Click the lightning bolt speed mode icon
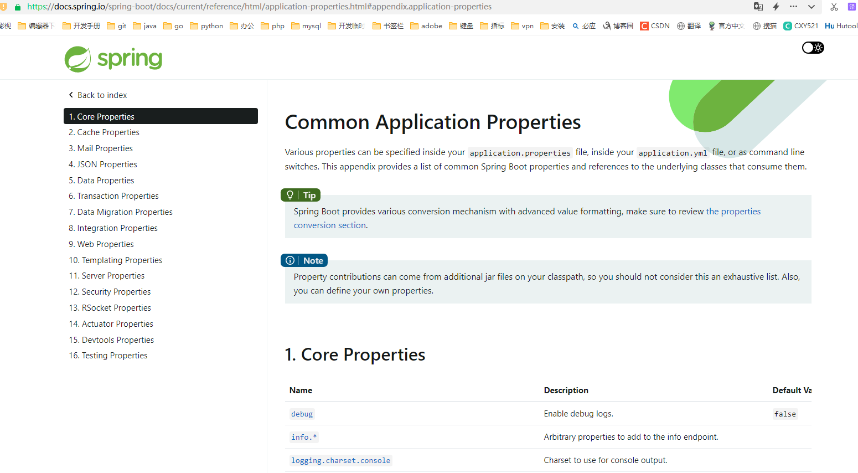This screenshot has width=858, height=473. coord(776,7)
